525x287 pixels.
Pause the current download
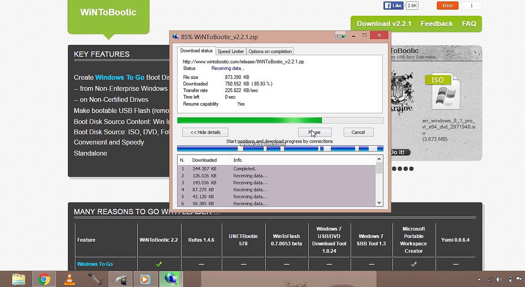coord(314,132)
